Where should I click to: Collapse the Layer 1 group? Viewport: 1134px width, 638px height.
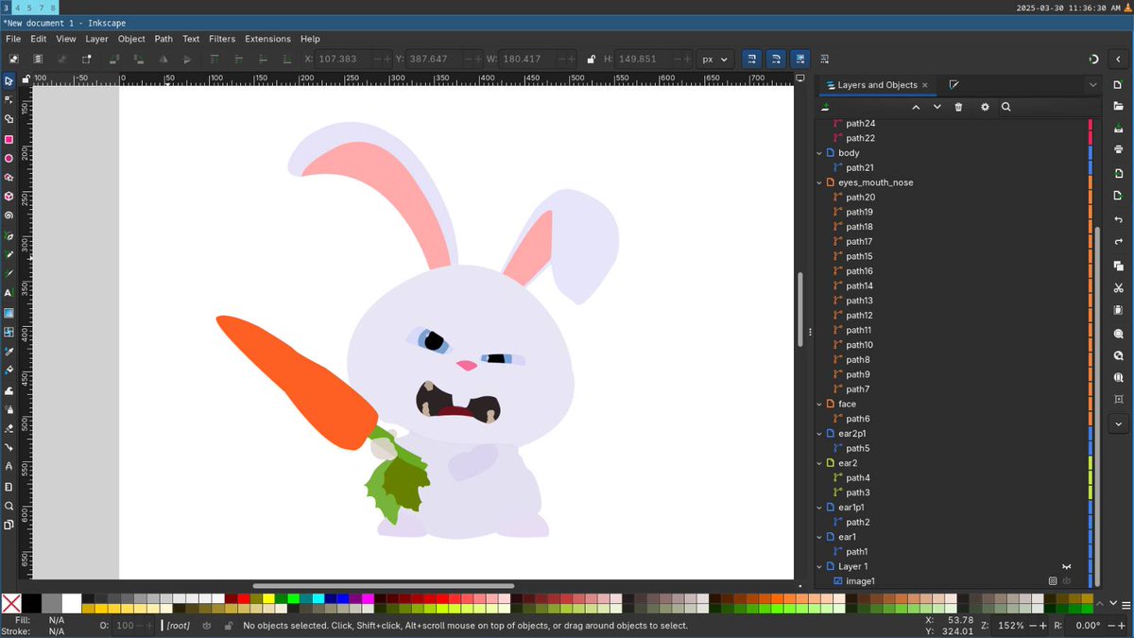819,567
